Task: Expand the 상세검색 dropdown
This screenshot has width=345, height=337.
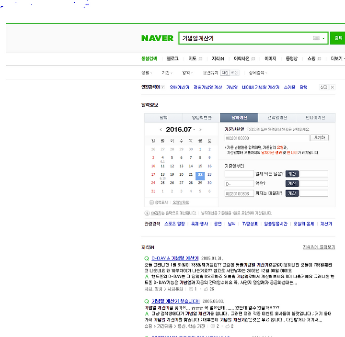Action: click(258, 73)
